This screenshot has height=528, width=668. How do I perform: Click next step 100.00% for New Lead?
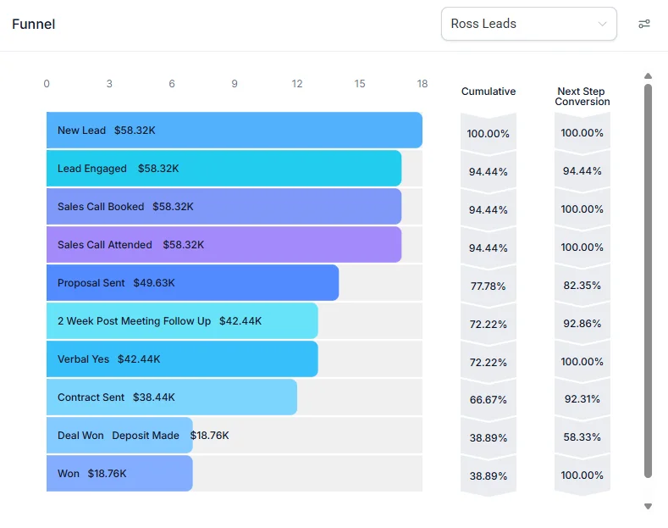click(x=582, y=133)
